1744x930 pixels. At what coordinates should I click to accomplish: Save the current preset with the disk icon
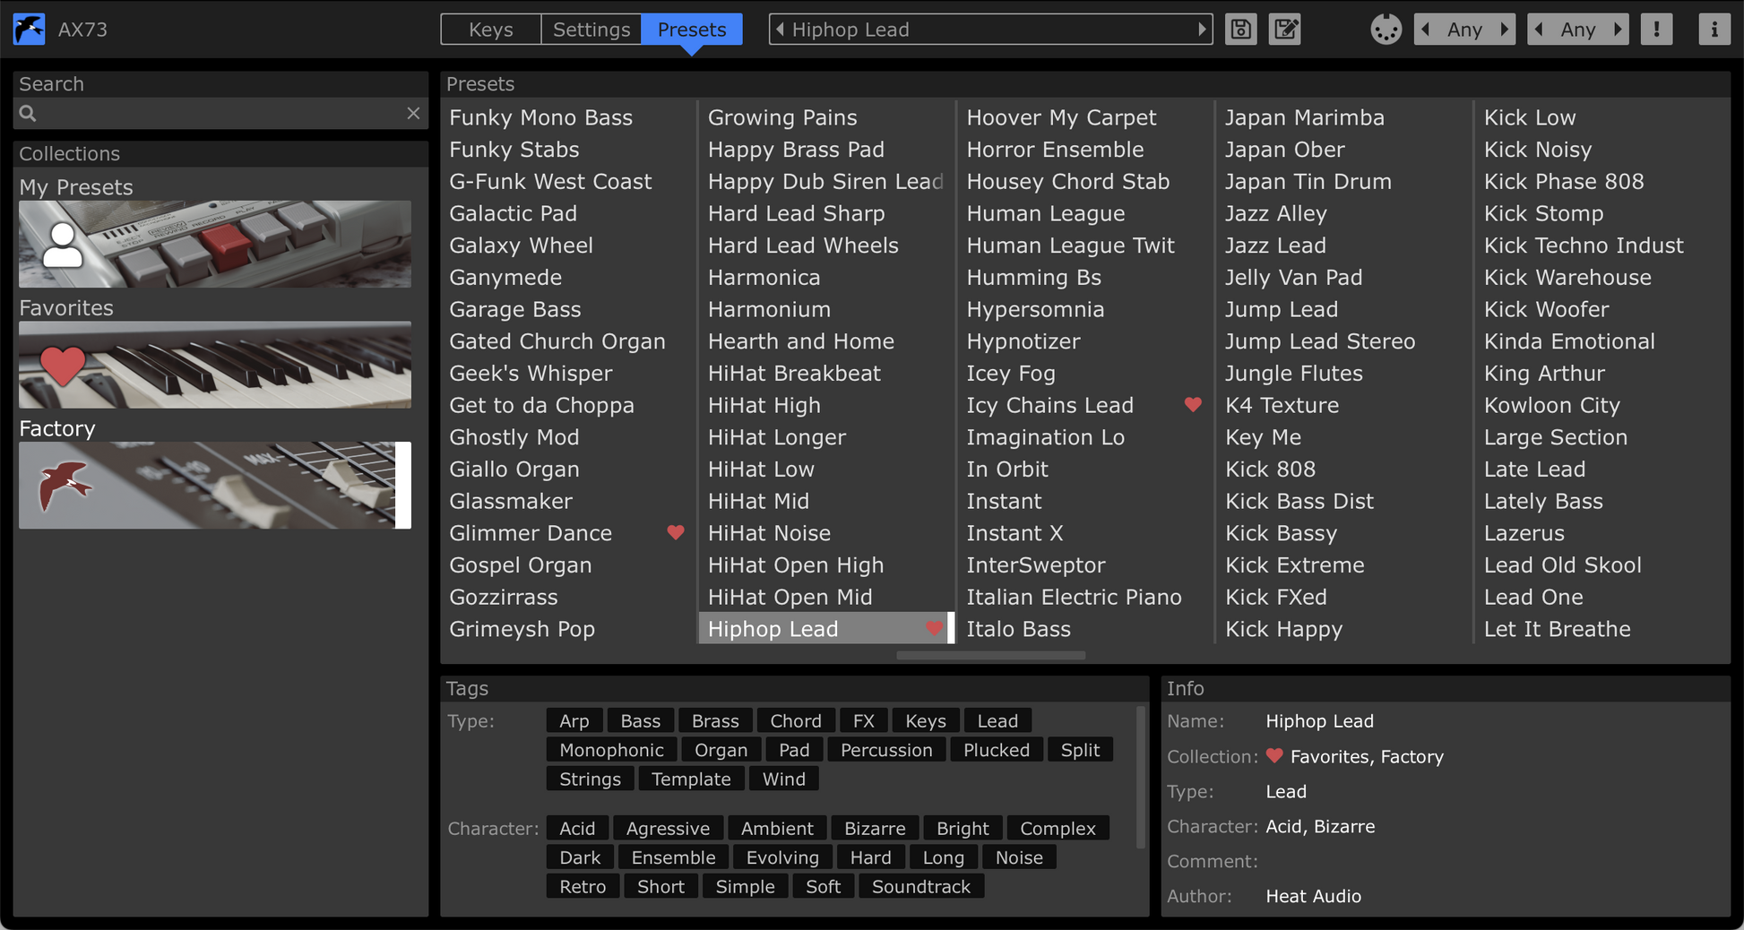click(1240, 30)
